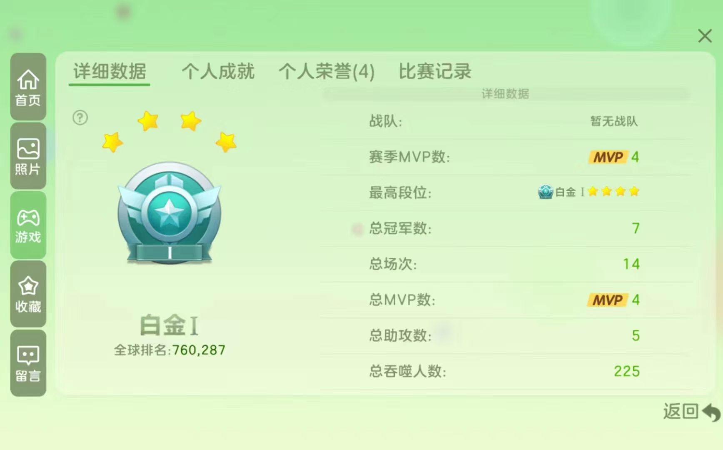Click the small rank emblem beside 最高段位
The width and height of the screenshot is (723, 450).
click(x=546, y=192)
